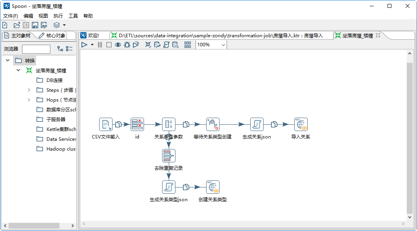417x231 pixels.
Task: Open file using folder toolbar icon
Action: click(x=17, y=25)
